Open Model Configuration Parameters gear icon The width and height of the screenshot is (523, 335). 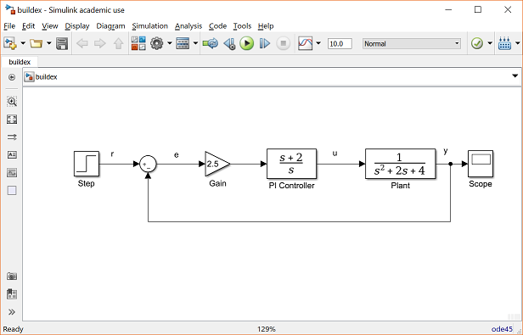(156, 43)
